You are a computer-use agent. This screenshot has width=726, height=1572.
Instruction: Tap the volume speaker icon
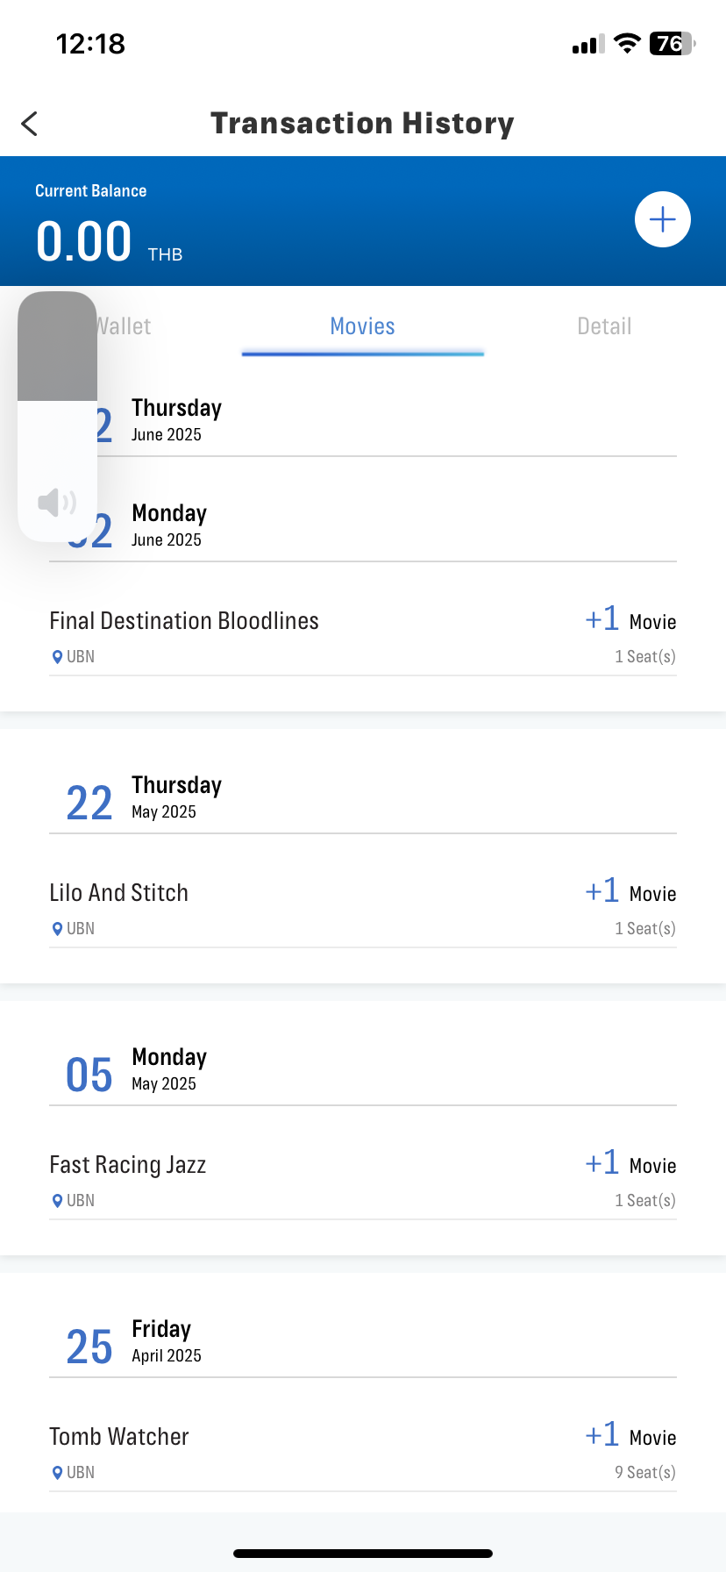[57, 503]
